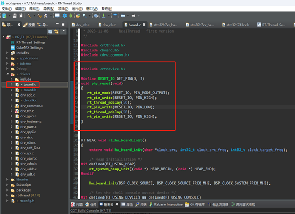Open the 运行(R) menu
Image resolution: width=295 pixels, height=214 pixels.
tap(77, 9)
